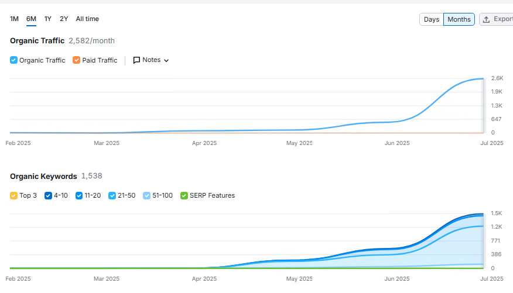Click the 647 traffic axis label

point(496,119)
